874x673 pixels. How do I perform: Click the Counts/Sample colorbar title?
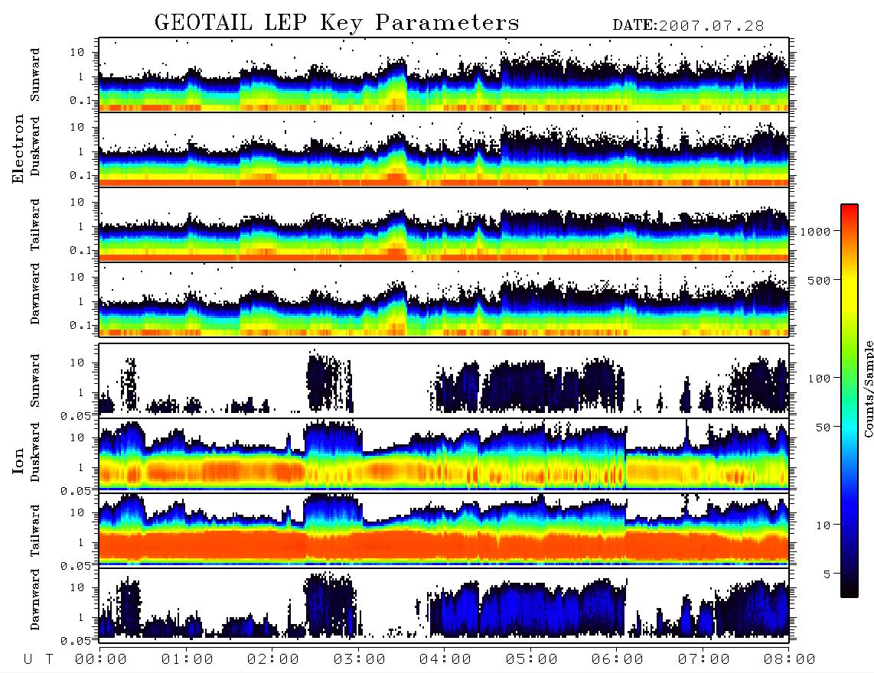click(868, 389)
